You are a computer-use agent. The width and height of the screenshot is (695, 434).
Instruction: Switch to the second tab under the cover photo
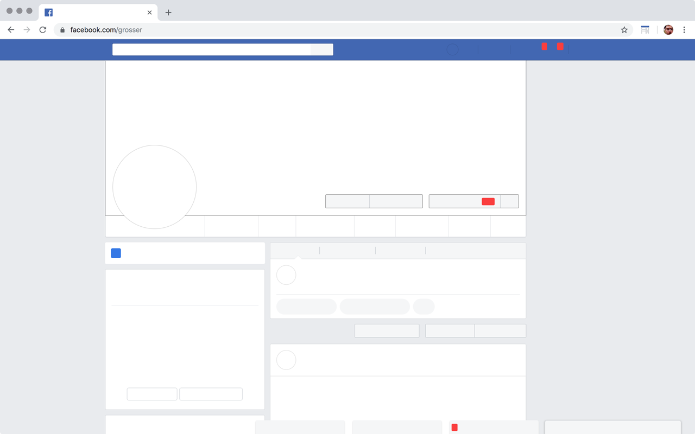coord(232,227)
